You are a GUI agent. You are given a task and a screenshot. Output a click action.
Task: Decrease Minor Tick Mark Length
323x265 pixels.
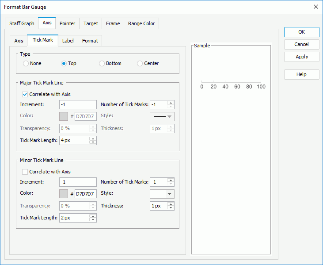point(93,219)
